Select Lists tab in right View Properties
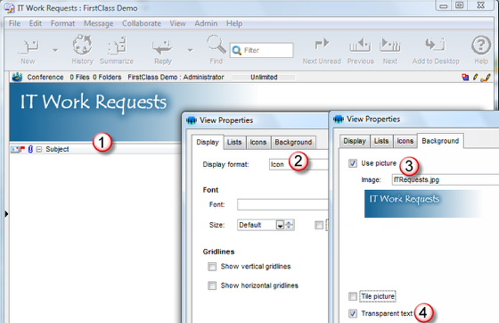The height and width of the screenshot is (323, 499). coord(381,141)
